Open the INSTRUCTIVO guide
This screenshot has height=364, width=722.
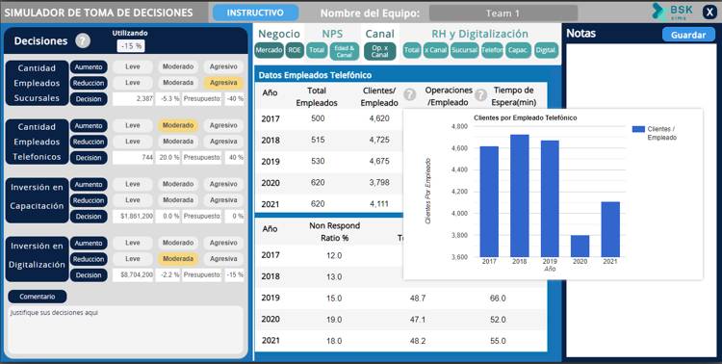[x=255, y=13]
